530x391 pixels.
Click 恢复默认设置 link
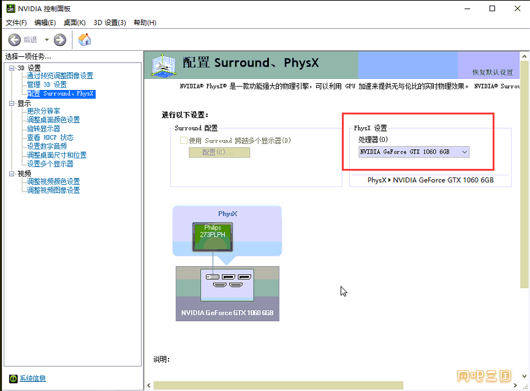pyautogui.click(x=493, y=72)
